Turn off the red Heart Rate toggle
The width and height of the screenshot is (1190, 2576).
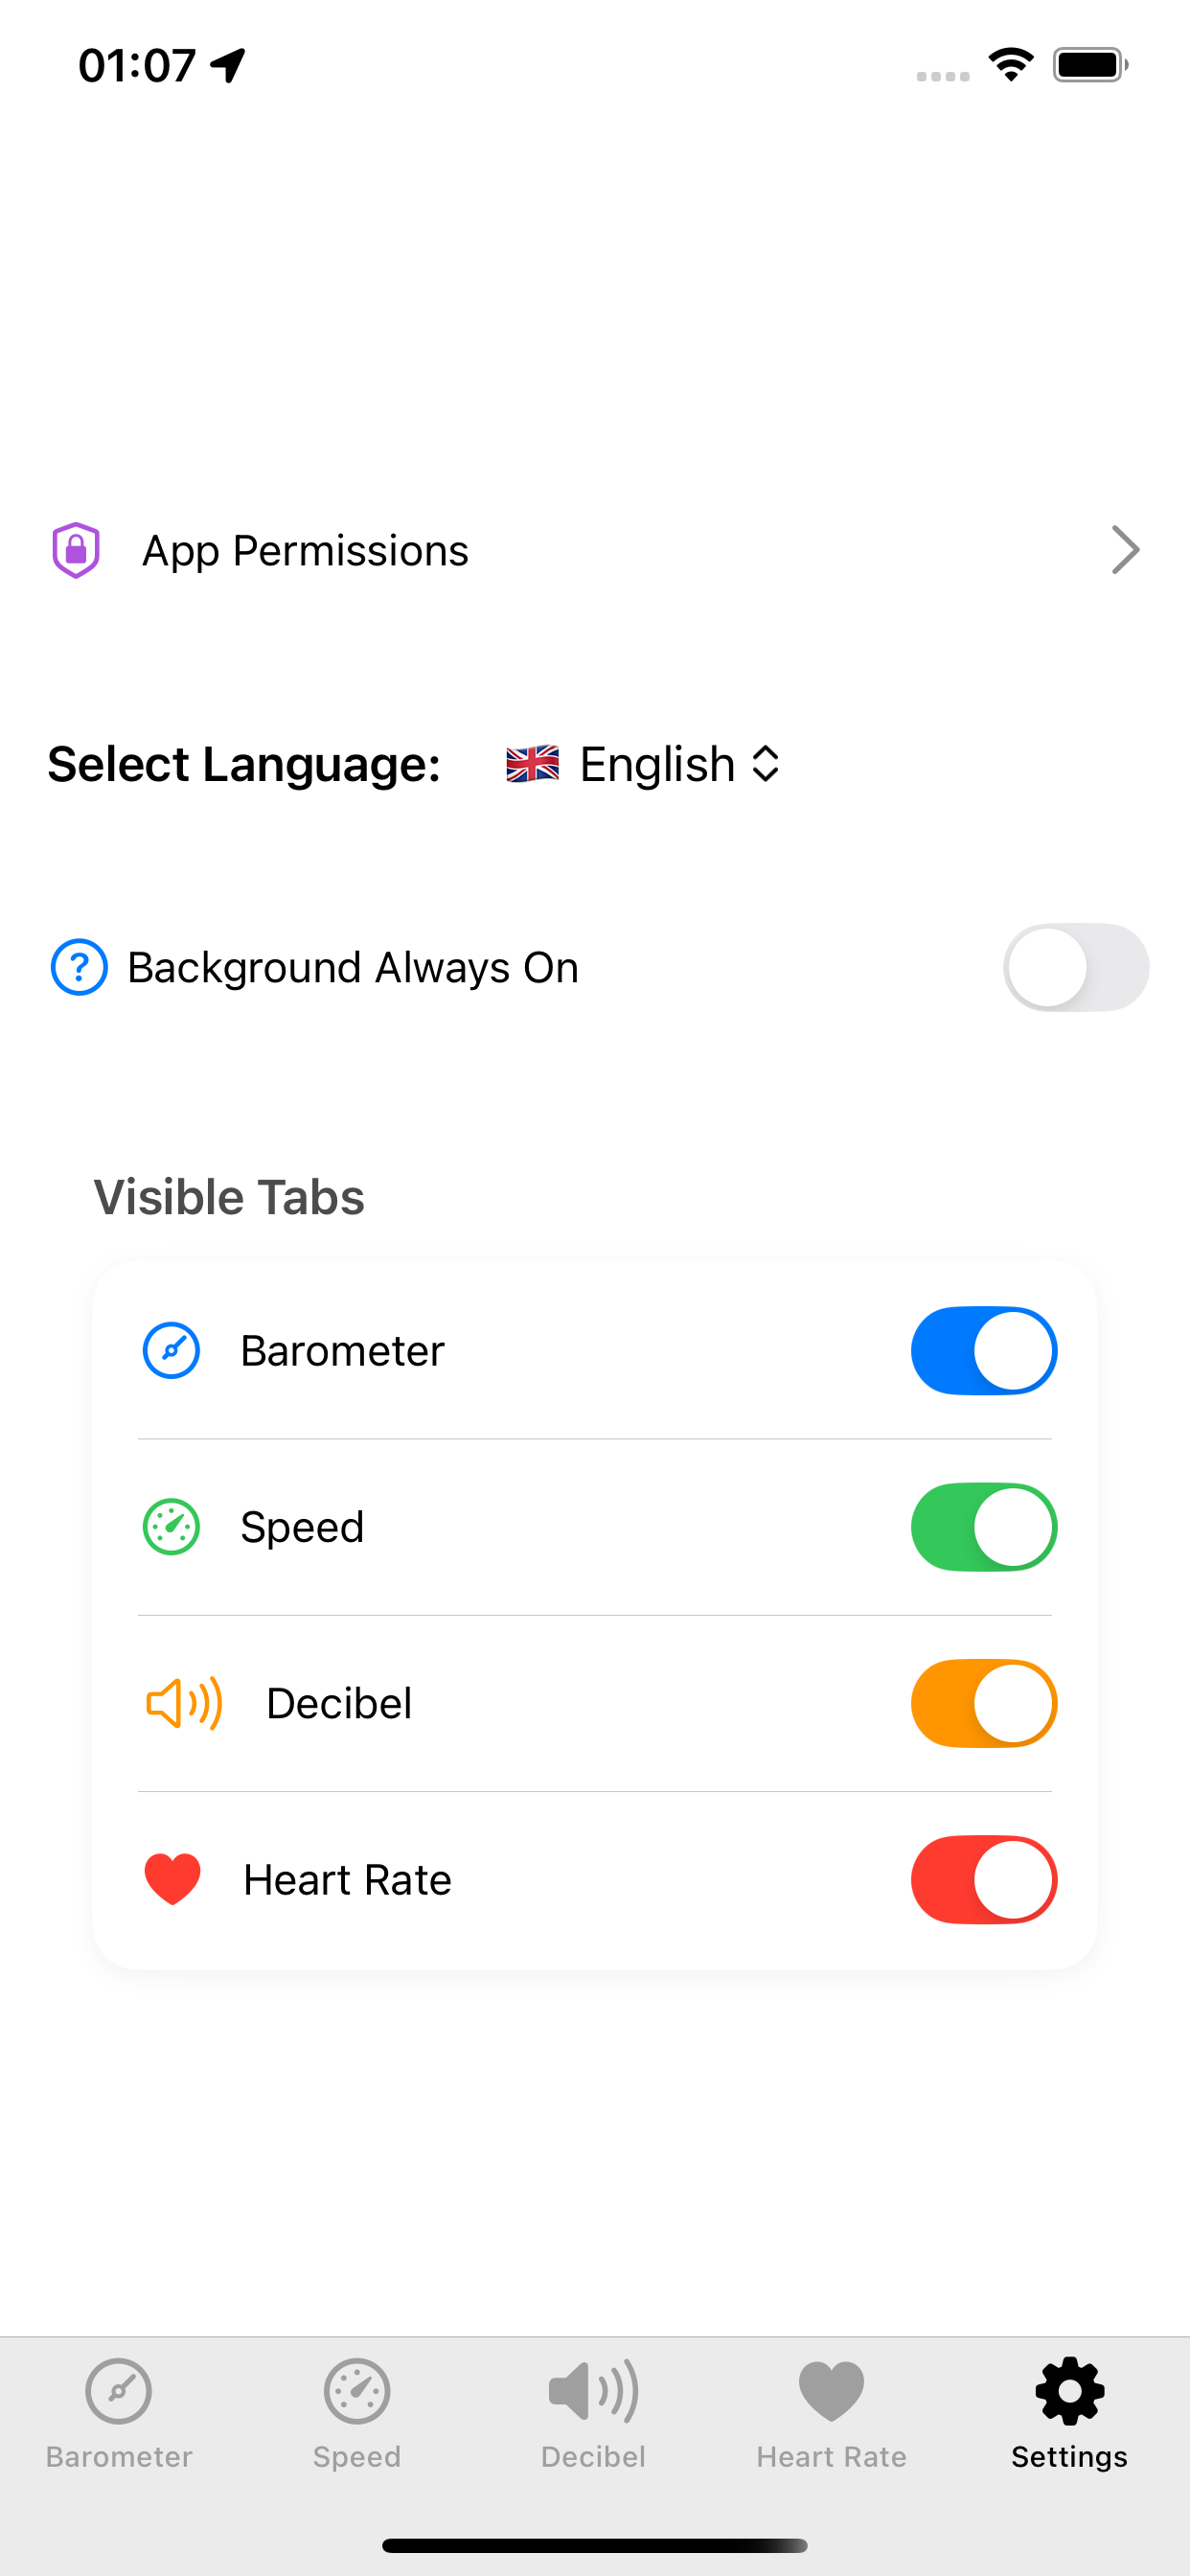coord(984,1879)
